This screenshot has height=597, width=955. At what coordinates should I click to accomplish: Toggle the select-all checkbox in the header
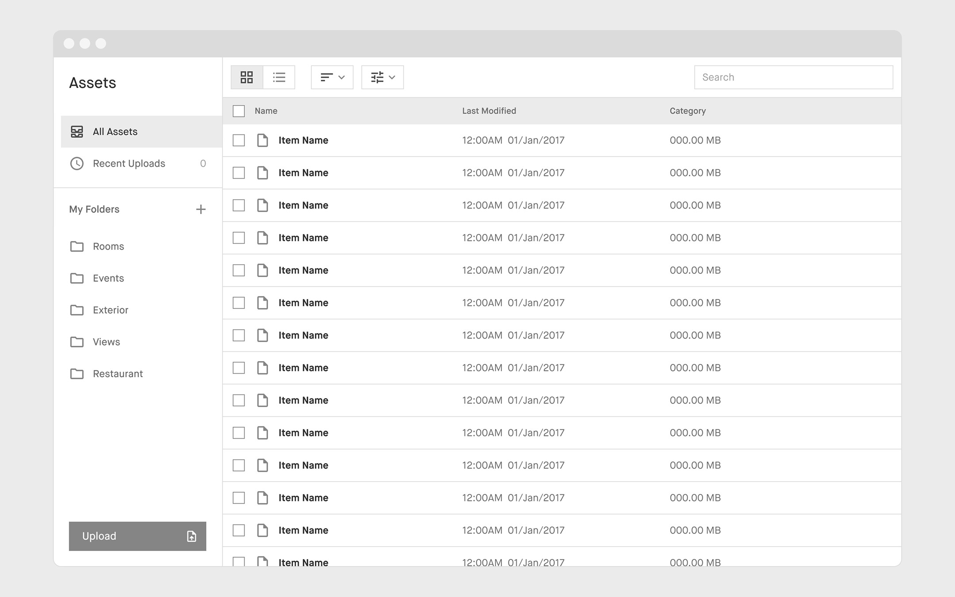(x=238, y=111)
